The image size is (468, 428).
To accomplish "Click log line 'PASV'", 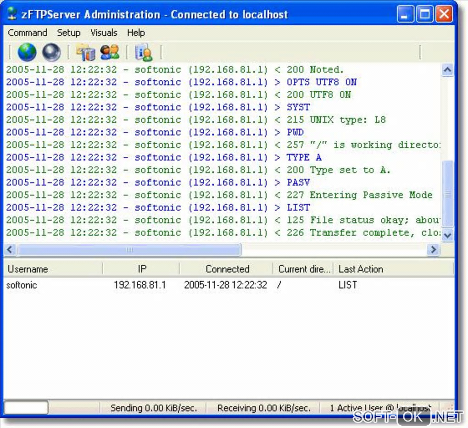I will [158, 183].
